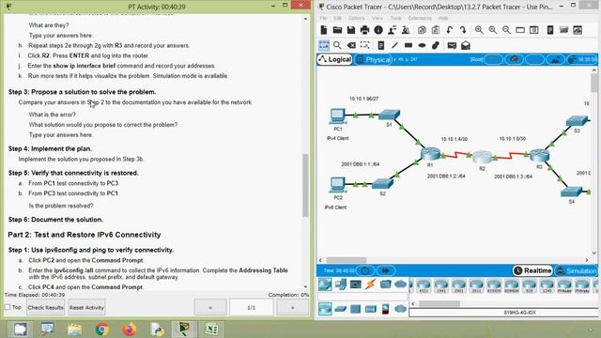Reset the simulation time with power cycle button
The height and width of the screenshot is (338, 601).
[365, 270]
